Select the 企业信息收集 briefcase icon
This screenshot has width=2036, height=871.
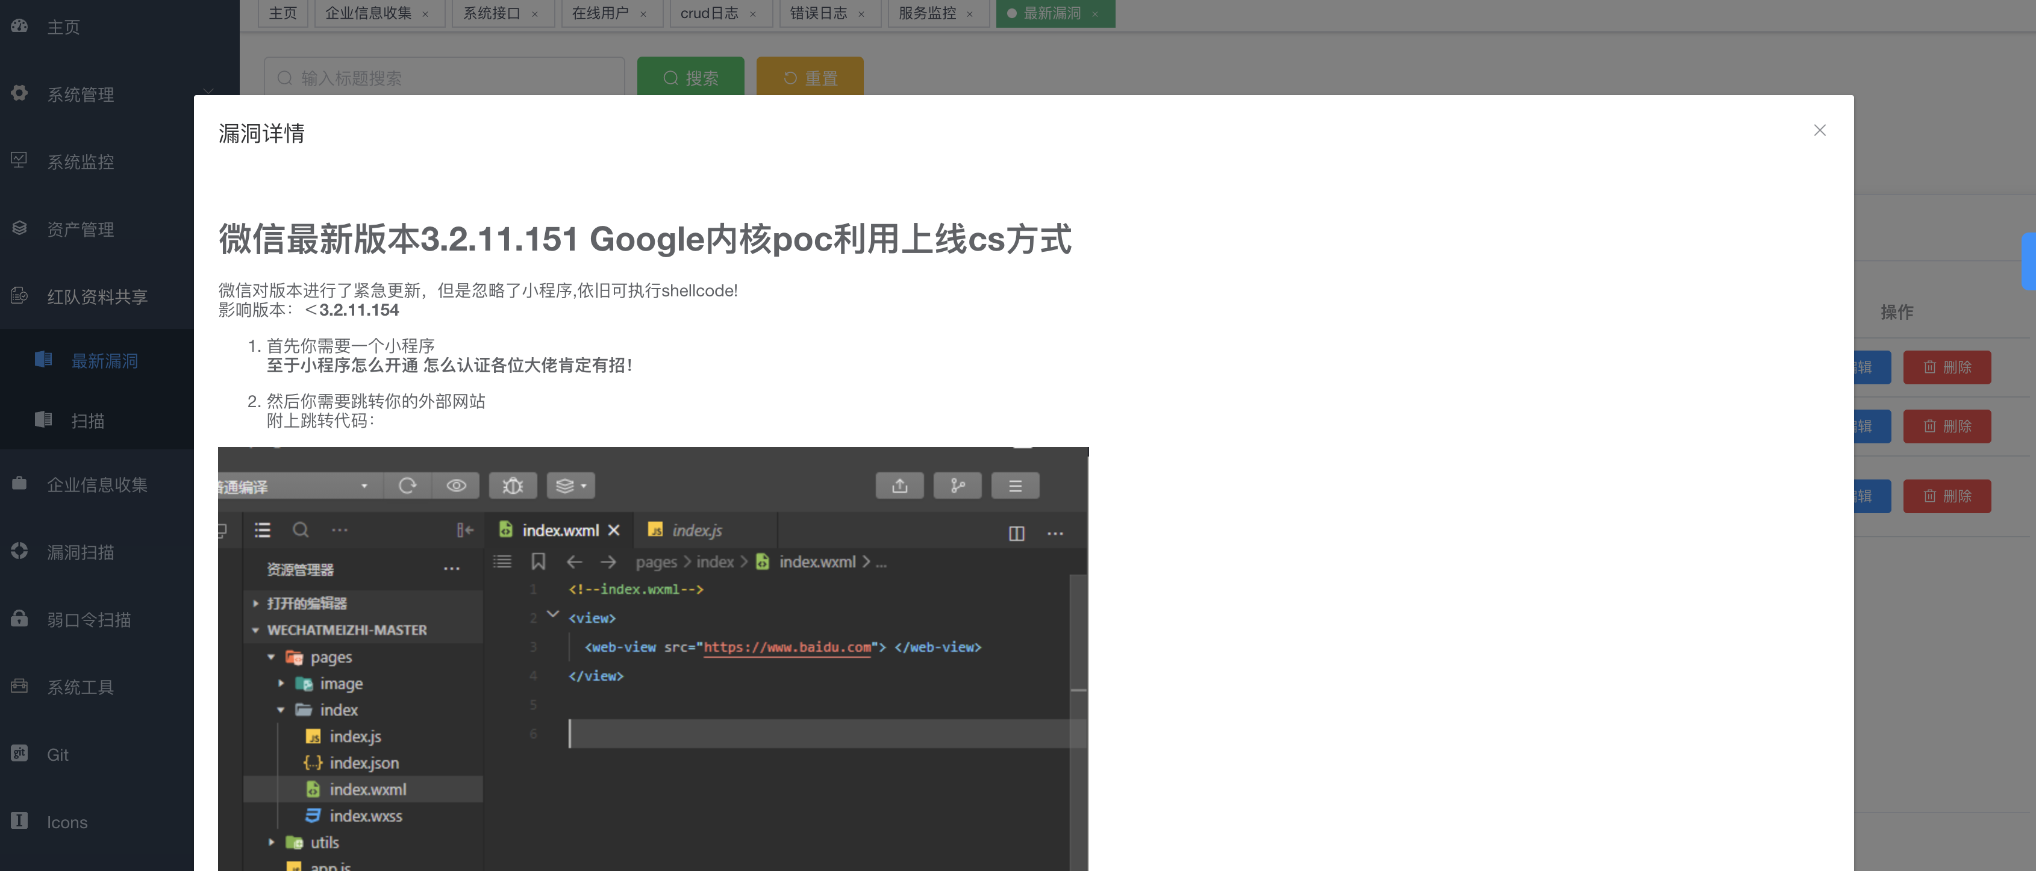pos(20,484)
